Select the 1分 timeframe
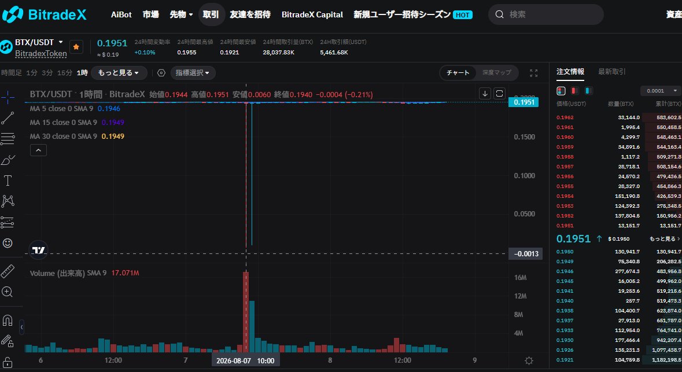 (x=32, y=73)
